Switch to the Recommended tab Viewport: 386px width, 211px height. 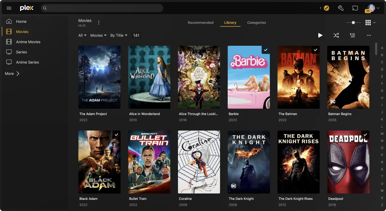(x=201, y=23)
